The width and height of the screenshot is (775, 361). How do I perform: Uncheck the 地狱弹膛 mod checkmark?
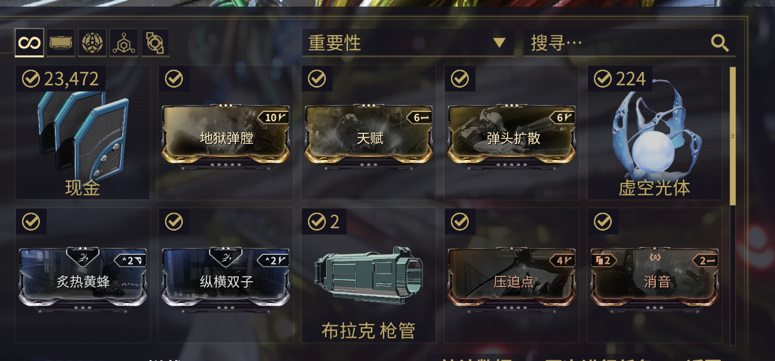pyautogui.click(x=173, y=79)
